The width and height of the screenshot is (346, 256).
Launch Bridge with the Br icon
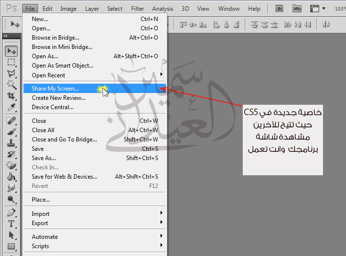click(x=279, y=9)
